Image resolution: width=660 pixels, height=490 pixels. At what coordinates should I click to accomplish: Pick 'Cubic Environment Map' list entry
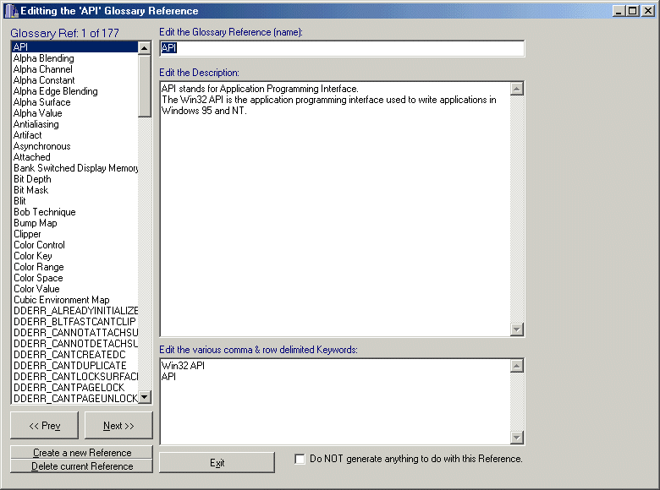[62, 300]
